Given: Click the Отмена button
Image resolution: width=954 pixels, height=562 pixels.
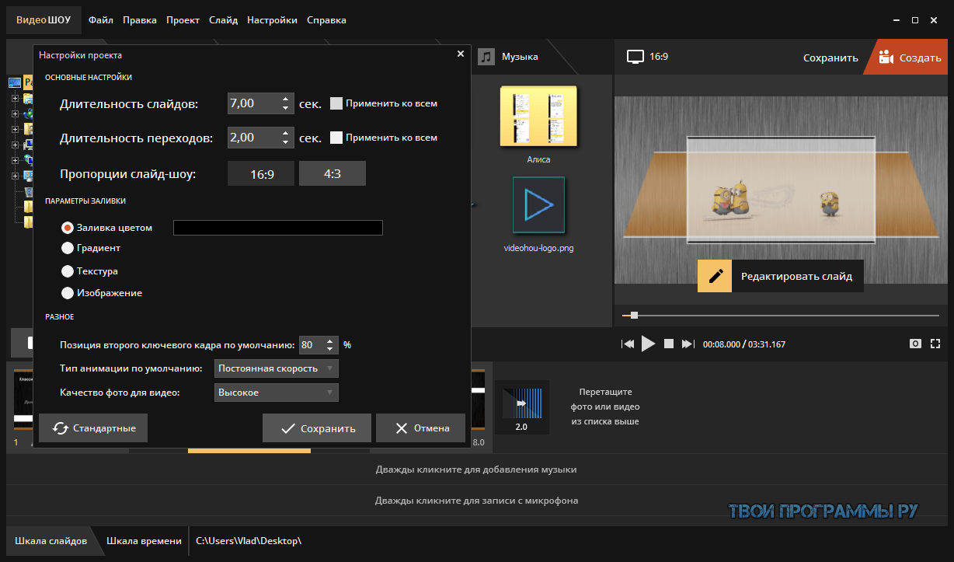Looking at the screenshot, I should [421, 428].
